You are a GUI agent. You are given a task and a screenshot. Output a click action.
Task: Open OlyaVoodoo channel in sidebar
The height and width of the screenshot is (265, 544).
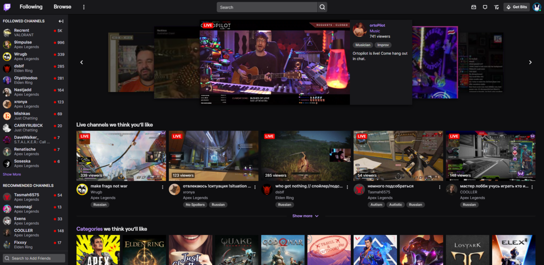pos(34,80)
